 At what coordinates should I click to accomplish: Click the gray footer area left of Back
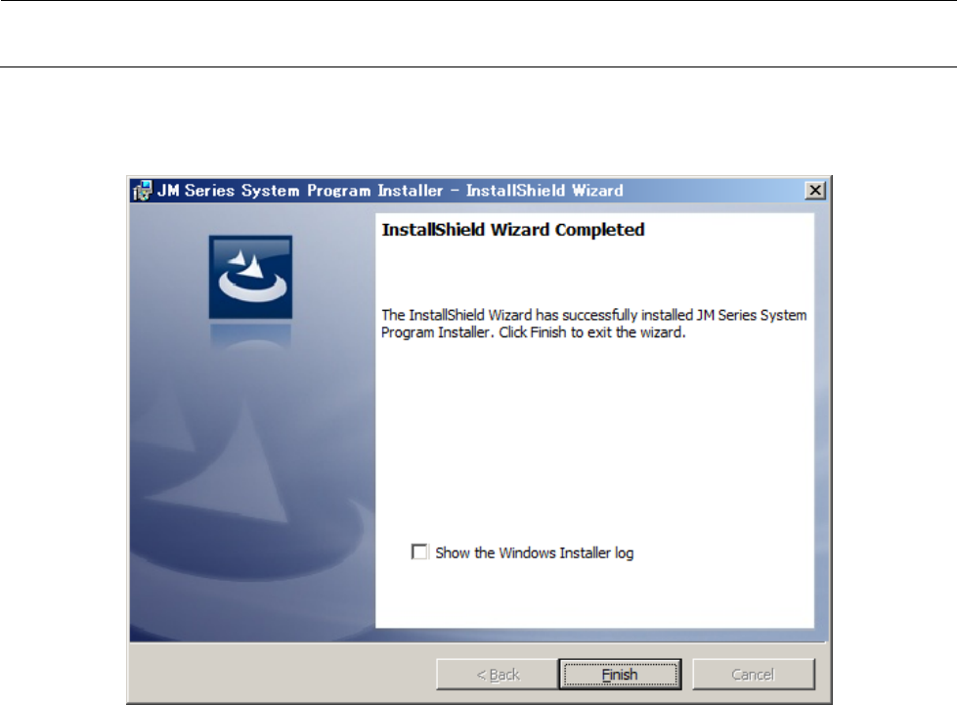coord(283,674)
